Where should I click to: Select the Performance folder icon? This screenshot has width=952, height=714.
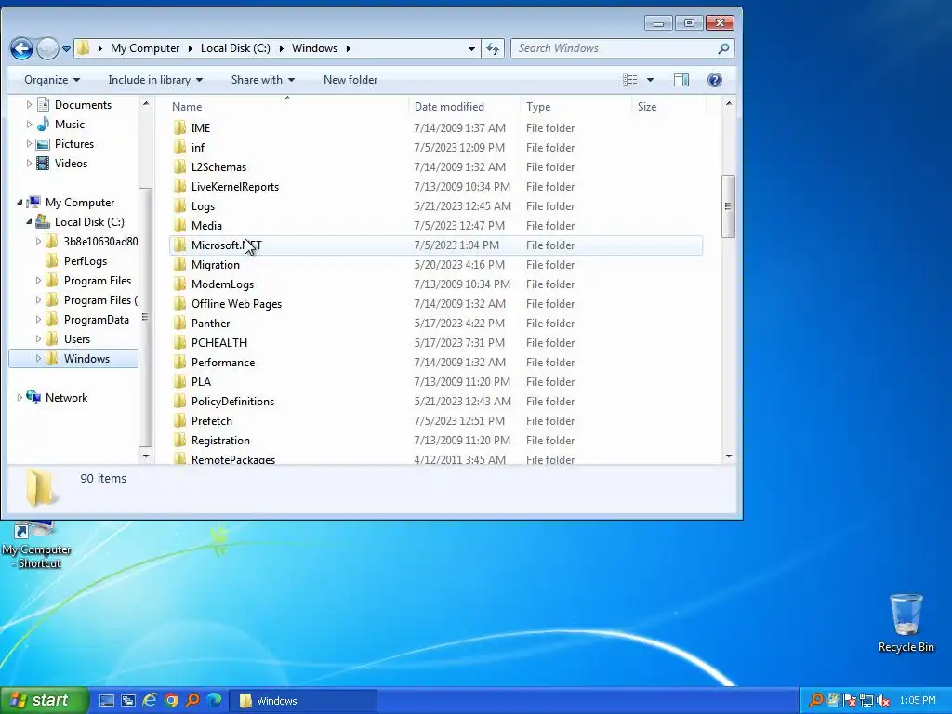pos(179,362)
